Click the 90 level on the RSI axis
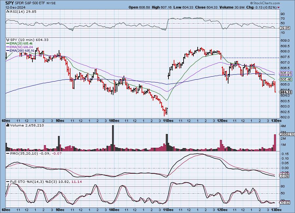 click(x=283, y=14)
